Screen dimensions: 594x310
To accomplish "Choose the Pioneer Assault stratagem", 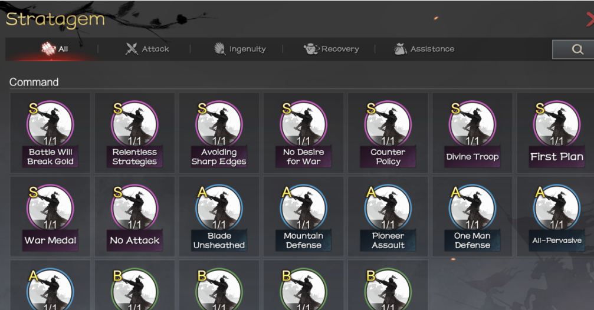I will (388, 216).
